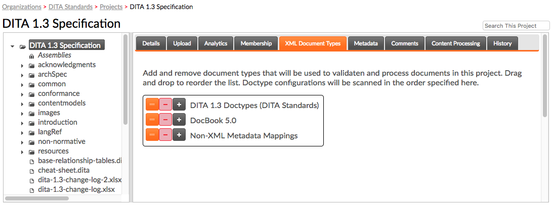Viewport: 553px width, 205px height.
Task: Remove DocBook 5.0 with minus icon
Action: [x=166, y=120]
